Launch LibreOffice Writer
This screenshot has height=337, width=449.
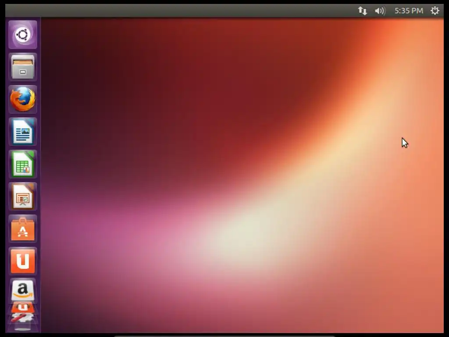(23, 132)
